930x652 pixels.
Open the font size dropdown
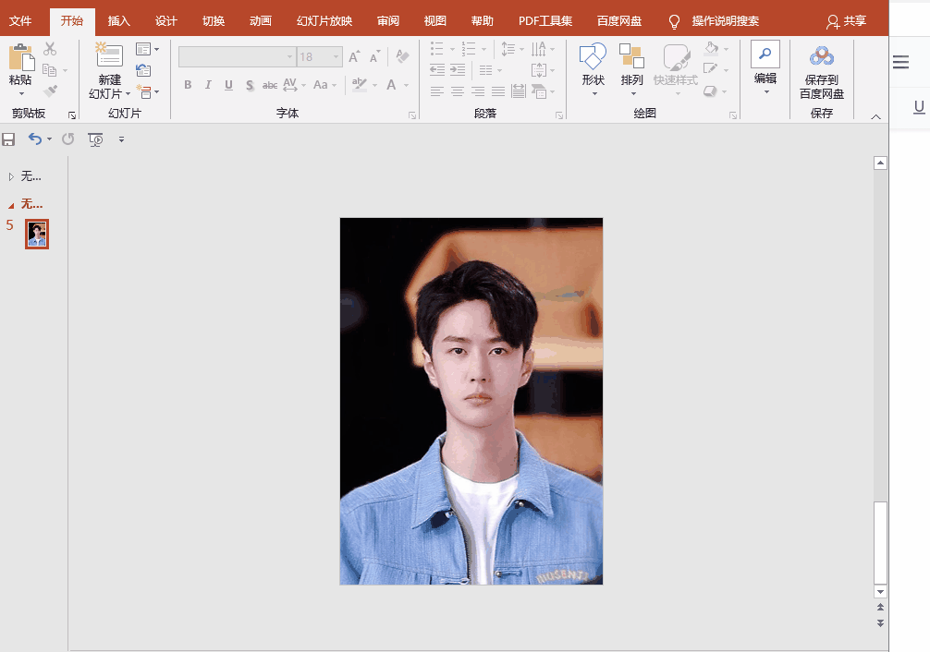[x=335, y=57]
